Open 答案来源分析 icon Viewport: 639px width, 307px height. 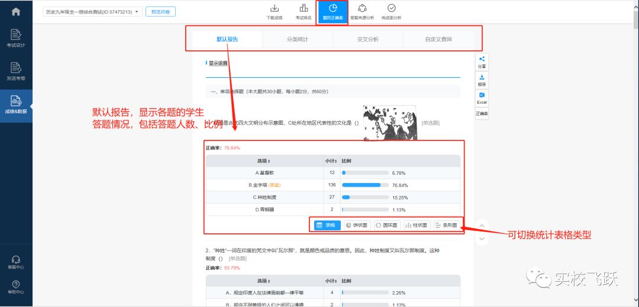(362, 12)
